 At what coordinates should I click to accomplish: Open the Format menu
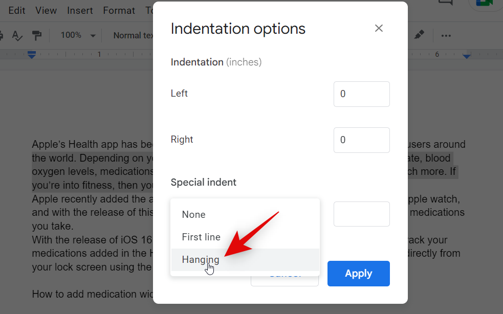(119, 10)
